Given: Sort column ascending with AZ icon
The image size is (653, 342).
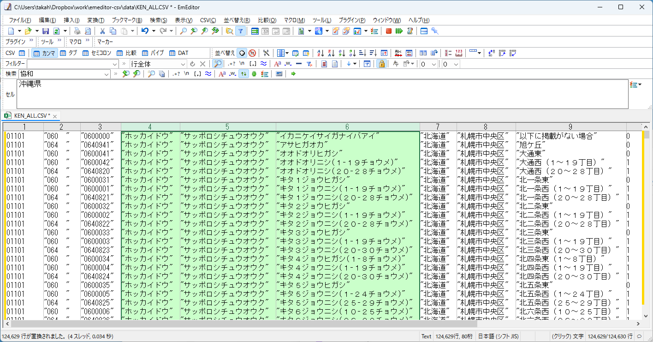Looking at the screenshot, I should pos(320,53).
